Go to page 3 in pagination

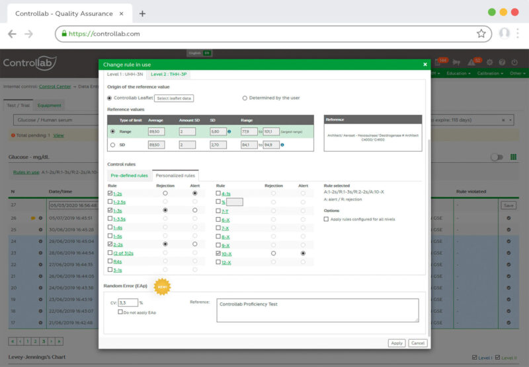44,341
